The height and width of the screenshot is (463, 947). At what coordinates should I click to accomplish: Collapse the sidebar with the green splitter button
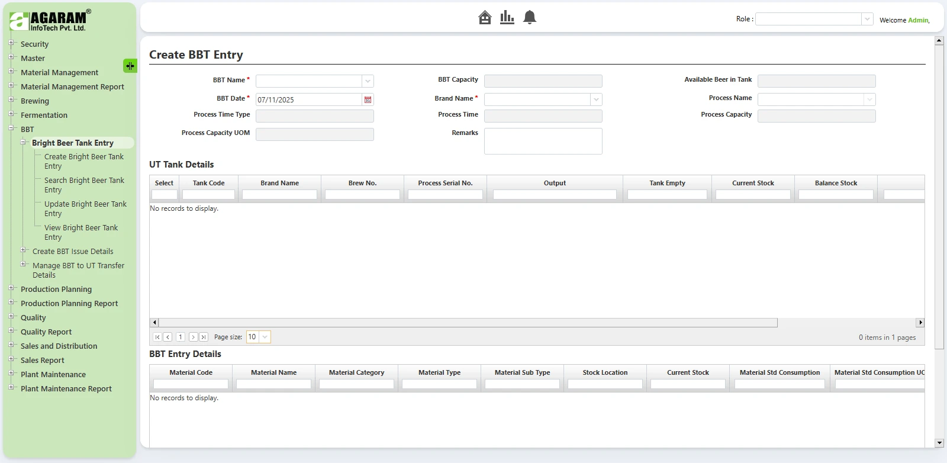click(x=130, y=66)
